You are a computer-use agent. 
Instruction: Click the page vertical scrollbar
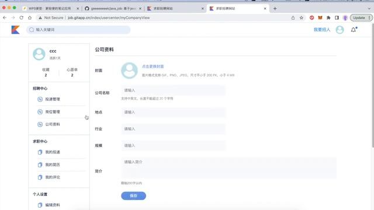pos(373,86)
